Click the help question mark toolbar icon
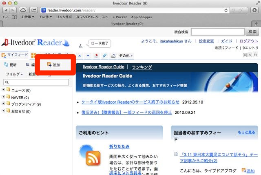This screenshot has height=175, width=261. tap(113, 56)
